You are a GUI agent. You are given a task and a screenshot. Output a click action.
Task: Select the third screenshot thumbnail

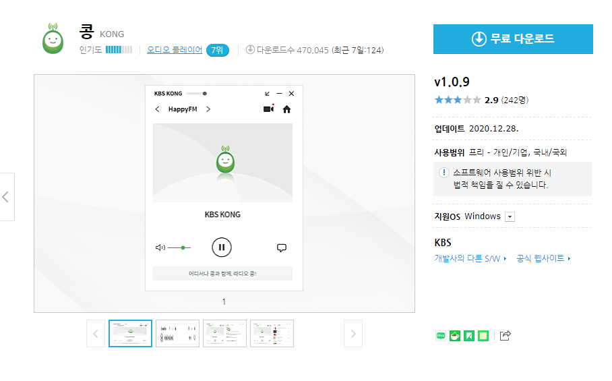(x=225, y=333)
